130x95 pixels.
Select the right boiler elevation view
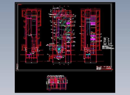pos(91,36)
